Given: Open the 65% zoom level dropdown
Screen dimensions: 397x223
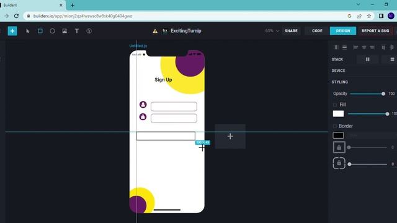Looking at the screenshot, I should tap(272, 31).
